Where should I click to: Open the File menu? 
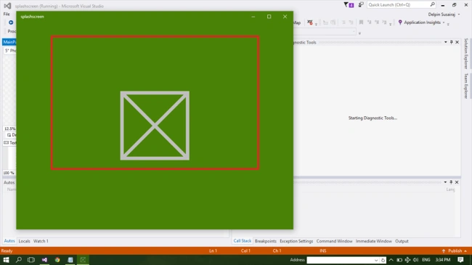click(x=7, y=14)
